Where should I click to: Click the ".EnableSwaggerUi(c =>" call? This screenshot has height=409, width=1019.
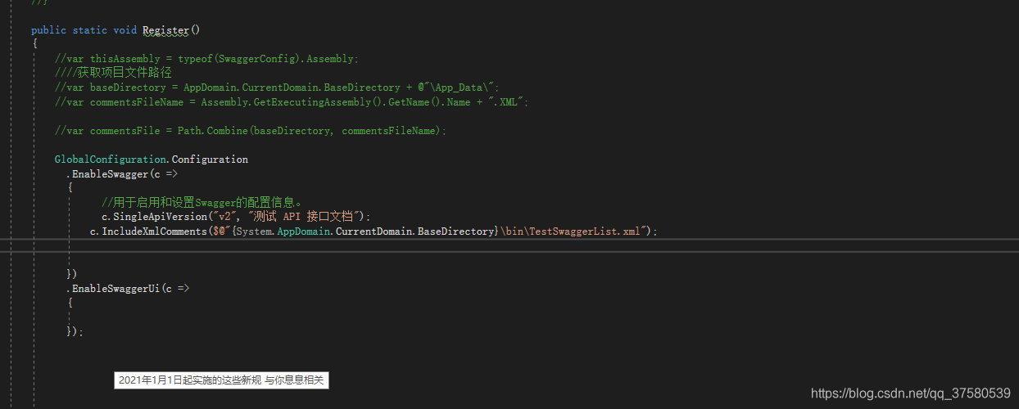(x=128, y=289)
